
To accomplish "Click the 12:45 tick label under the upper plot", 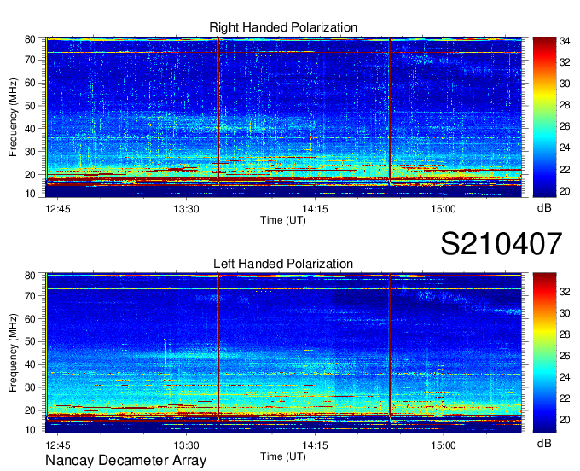I will point(58,209).
